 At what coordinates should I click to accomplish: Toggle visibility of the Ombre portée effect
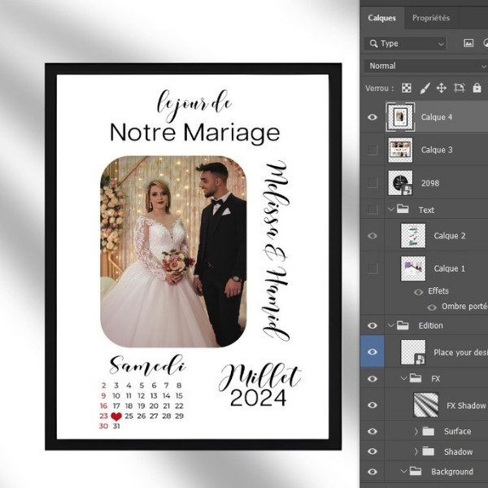point(430,307)
